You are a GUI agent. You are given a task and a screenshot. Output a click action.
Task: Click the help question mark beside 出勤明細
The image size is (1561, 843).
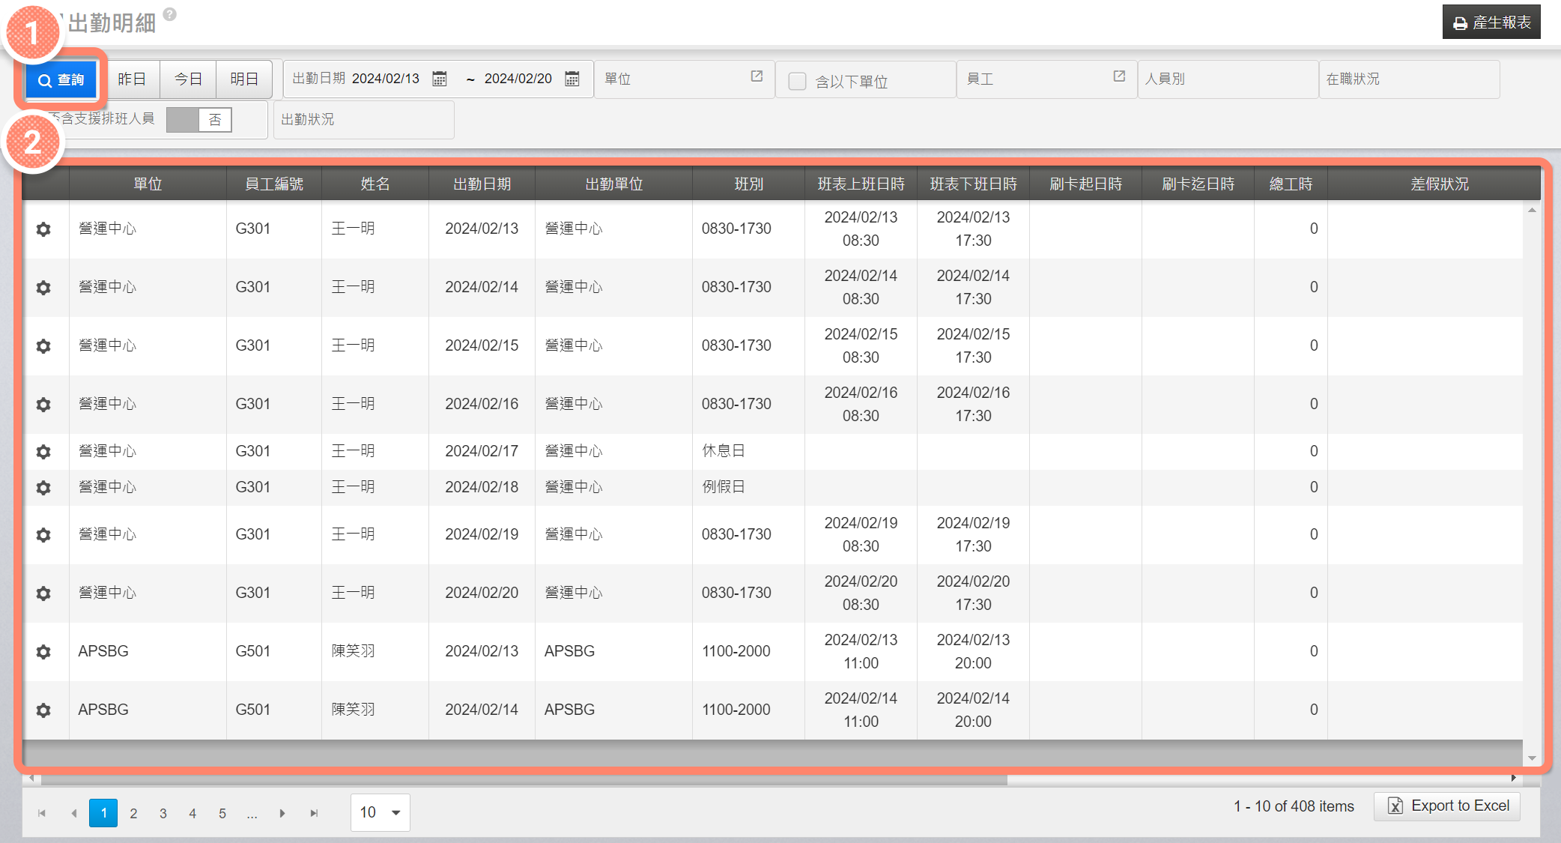[170, 14]
